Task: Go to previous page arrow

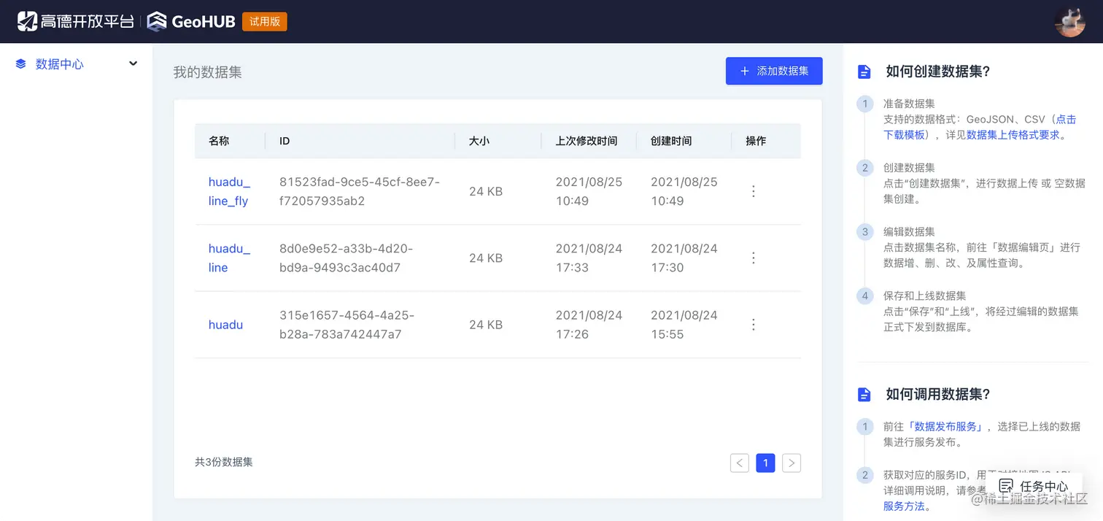Action: click(x=740, y=463)
